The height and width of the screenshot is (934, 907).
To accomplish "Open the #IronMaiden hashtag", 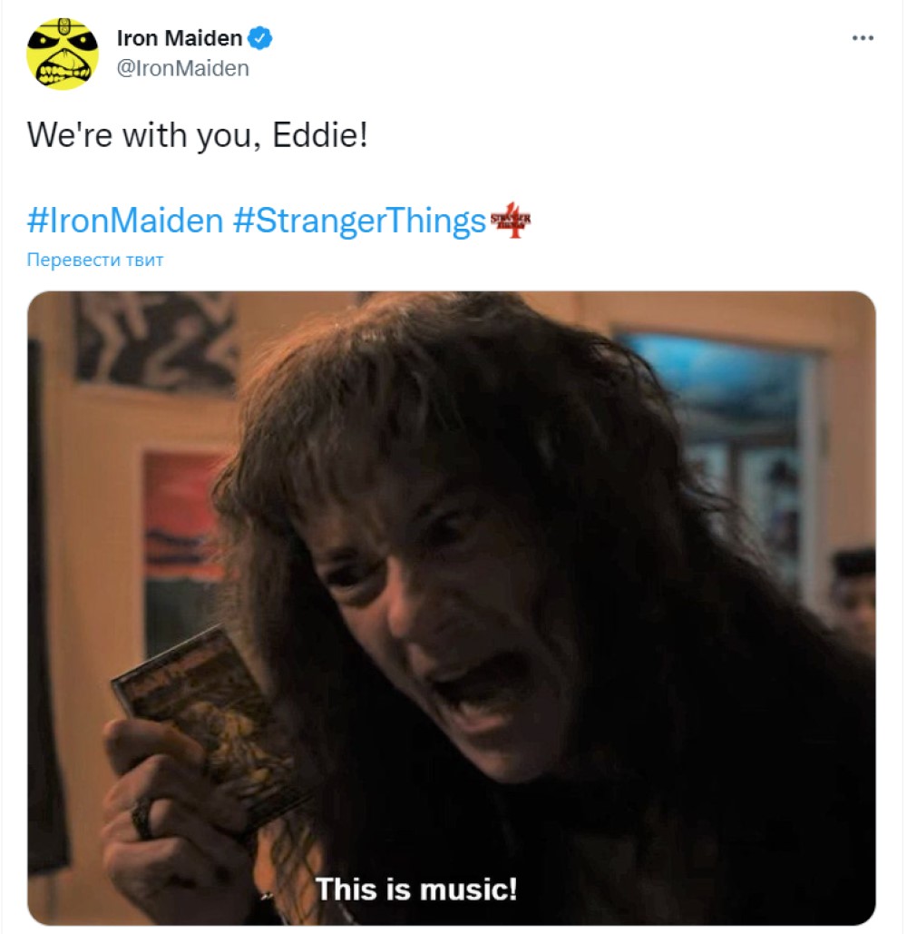I will coord(125,221).
